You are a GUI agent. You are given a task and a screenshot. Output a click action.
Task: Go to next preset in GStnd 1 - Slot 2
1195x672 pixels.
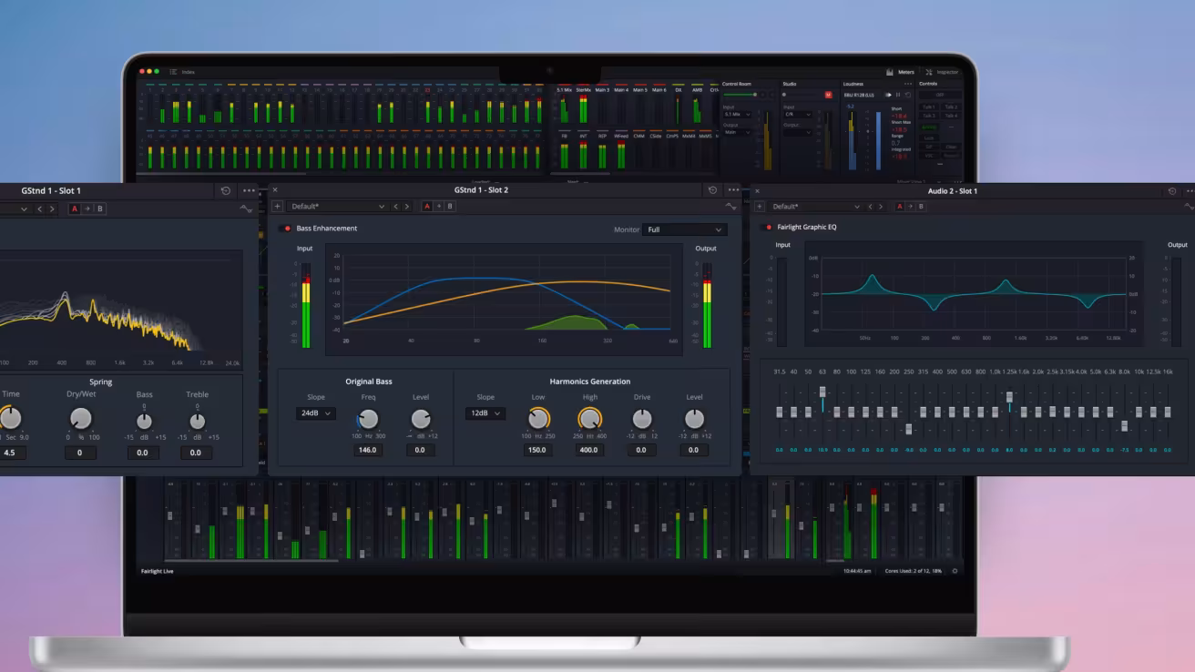click(407, 207)
